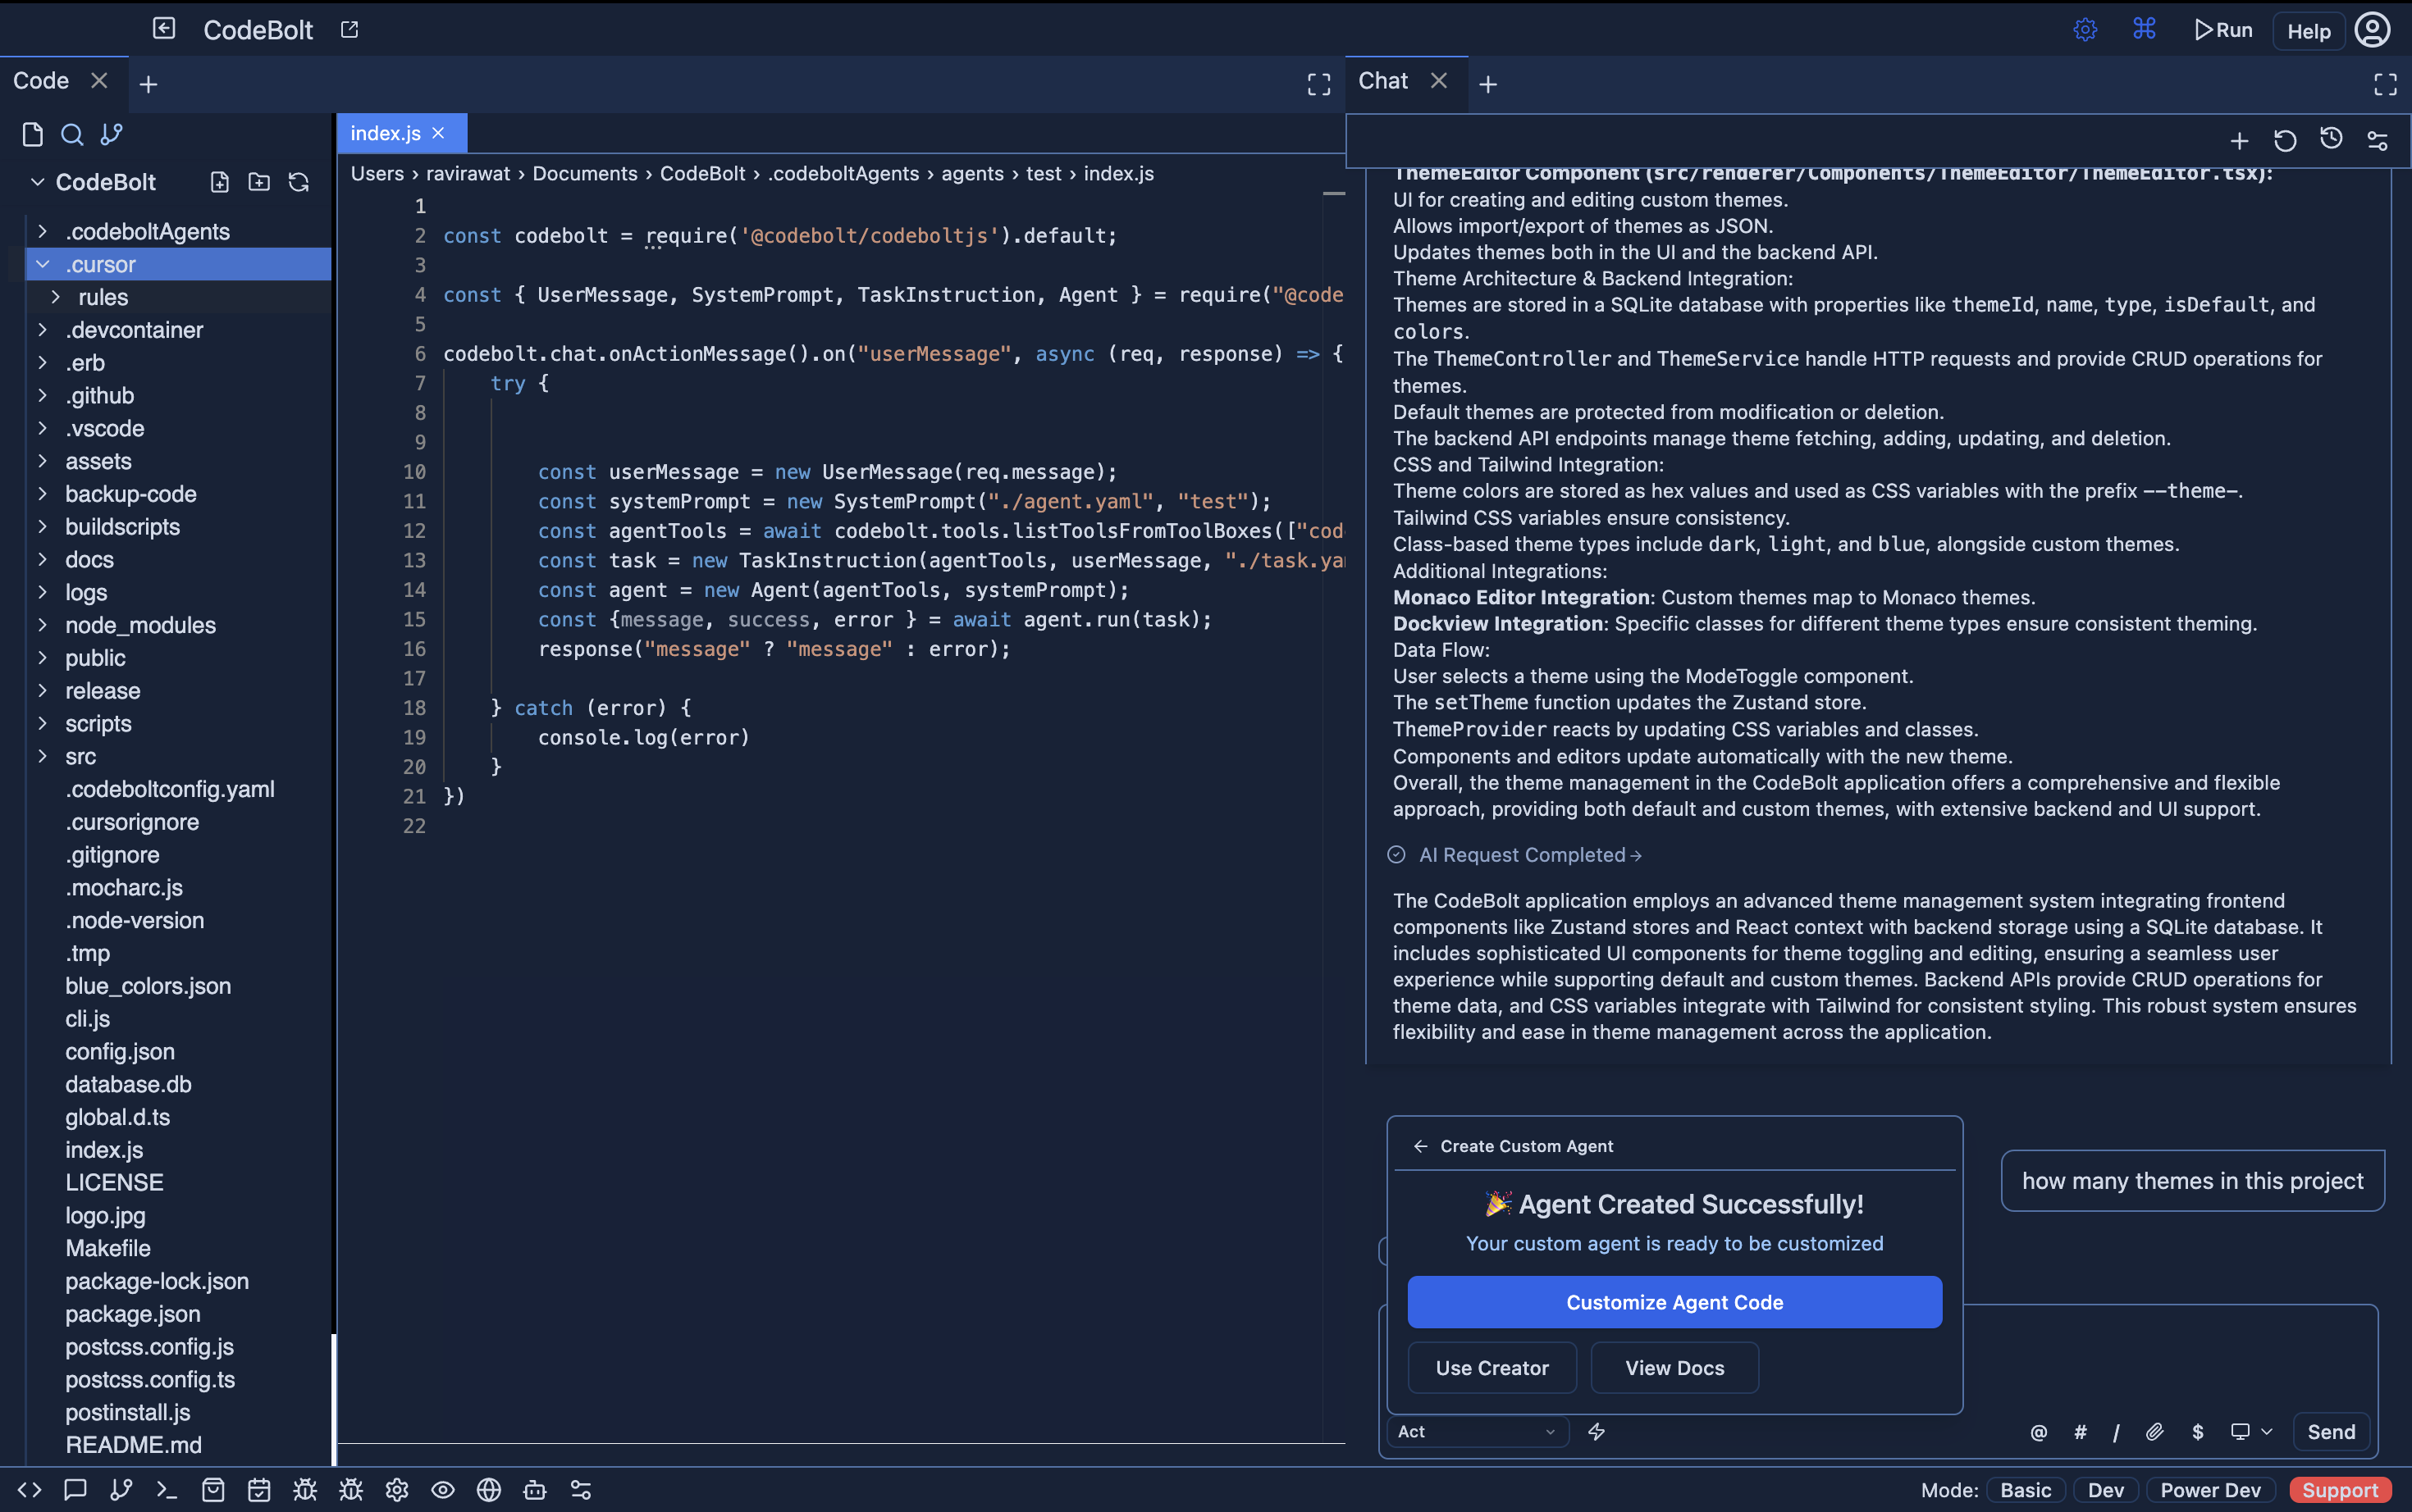Viewport: 2412px width, 1512px height.
Task: Click the back arrow icon left of CodeBolt title
Action: click(164, 29)
